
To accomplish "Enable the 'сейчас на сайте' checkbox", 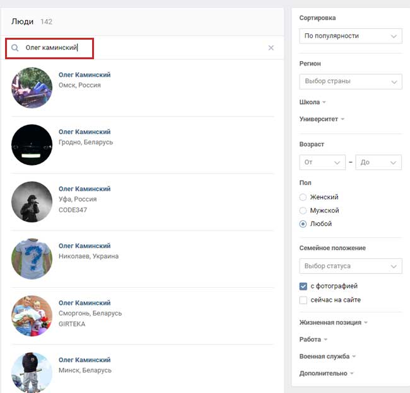I will [x=303, y=300].
